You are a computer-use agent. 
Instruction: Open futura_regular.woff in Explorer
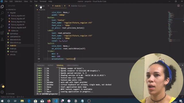[18, 27]
